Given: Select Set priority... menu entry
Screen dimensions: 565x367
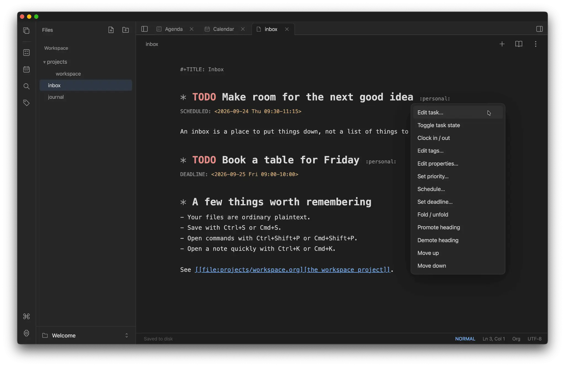Looking at the screenshot, I should (x=458, y=176).
